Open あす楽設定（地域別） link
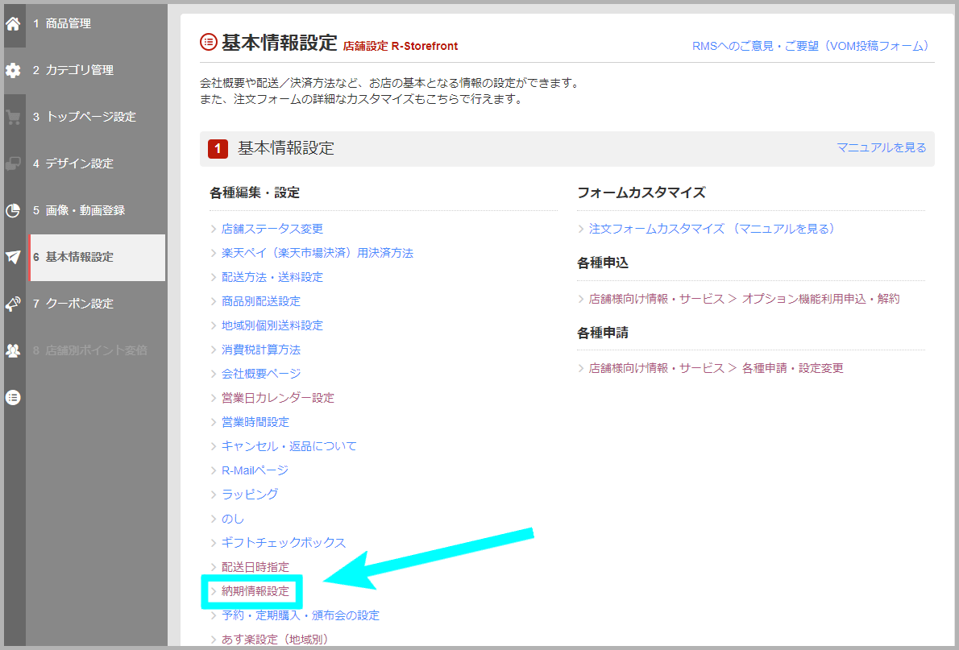Screen dimensions: 959x650 point(276,640)
